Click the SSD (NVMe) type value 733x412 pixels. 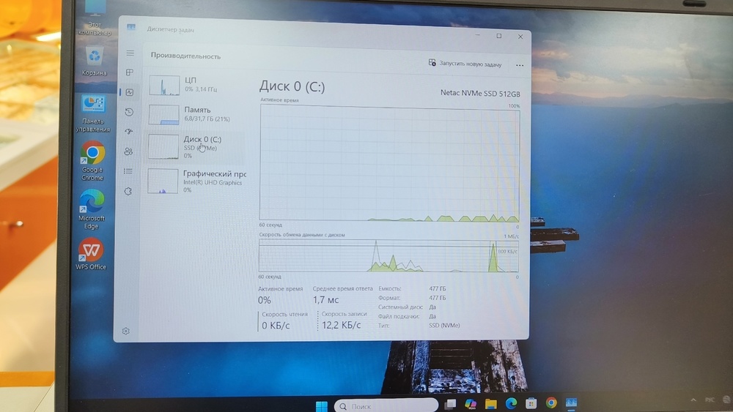444,325
